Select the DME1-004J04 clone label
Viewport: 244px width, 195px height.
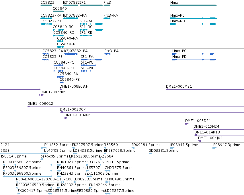[210, 138]
